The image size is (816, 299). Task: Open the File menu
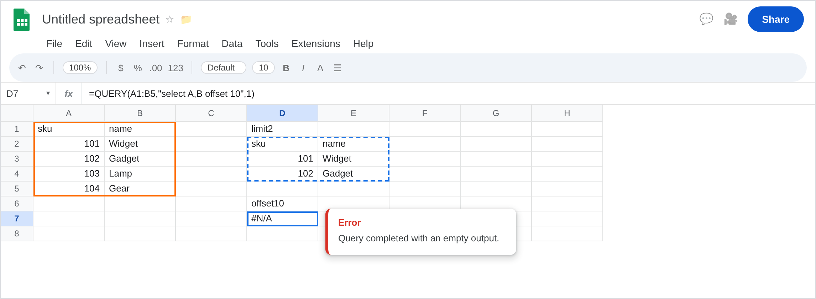(x=54, y=44)
